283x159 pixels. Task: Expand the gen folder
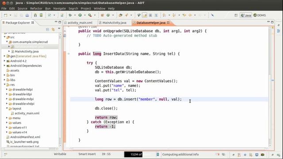5,56
